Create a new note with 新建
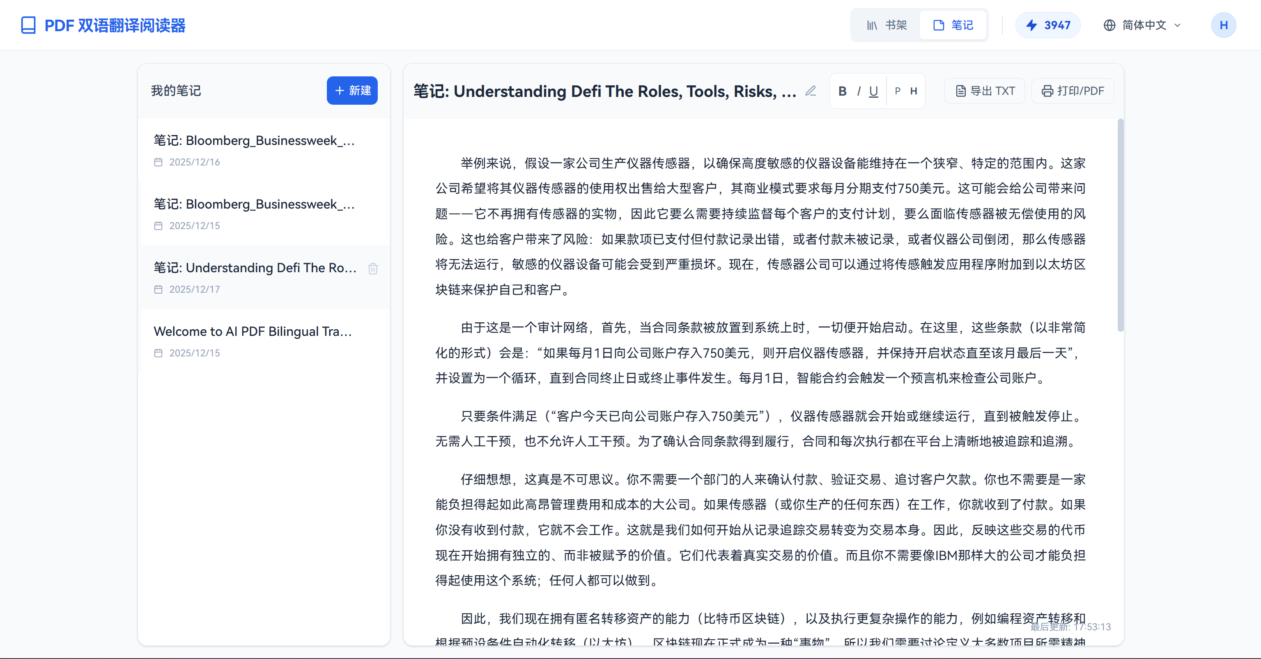Image resolution: width=1261 pixels, height=659 pixels. (351, 91)
